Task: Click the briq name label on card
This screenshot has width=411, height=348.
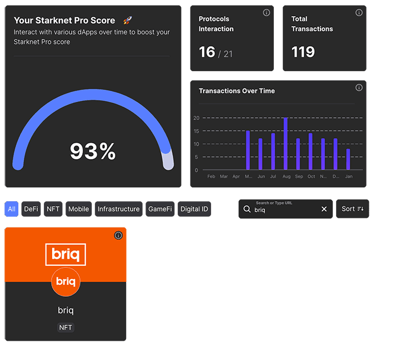Action: tap(66, 310)
